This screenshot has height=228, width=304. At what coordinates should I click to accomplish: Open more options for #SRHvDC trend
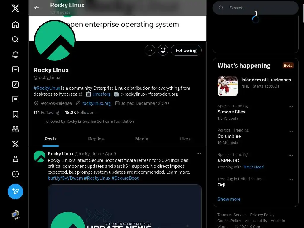tap(291, 156)
